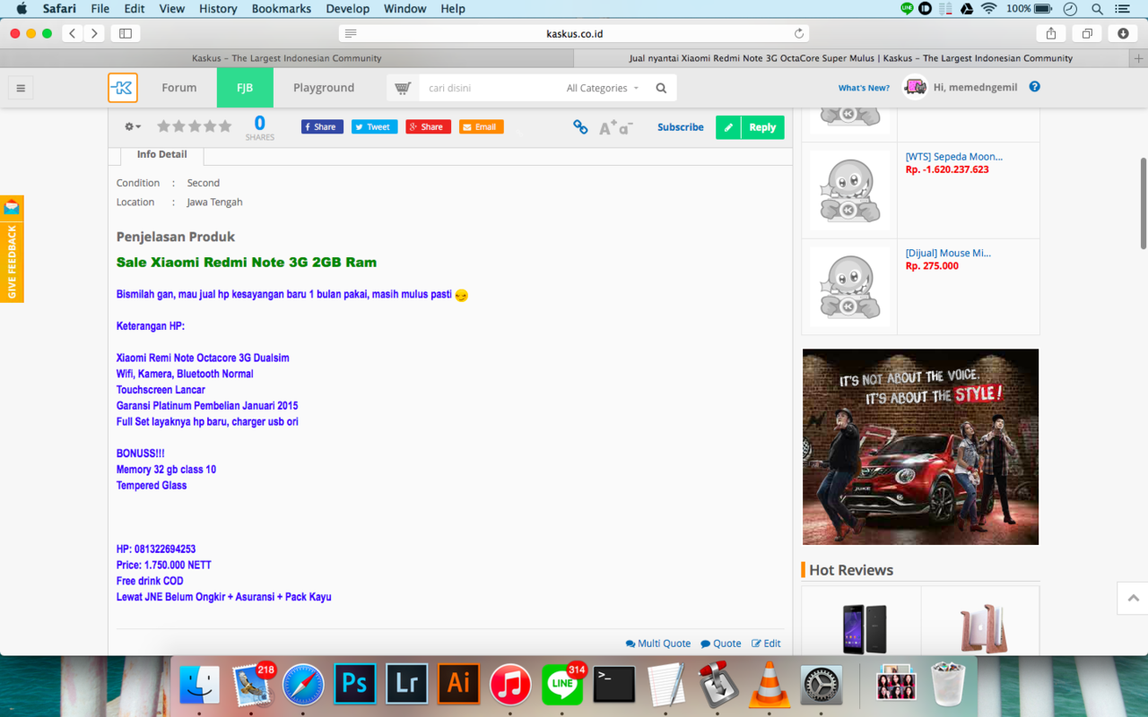Screen dimensions: 1148x717
Task: Open the Nissan Juke advertisement banner
Action: coord(920,447)
